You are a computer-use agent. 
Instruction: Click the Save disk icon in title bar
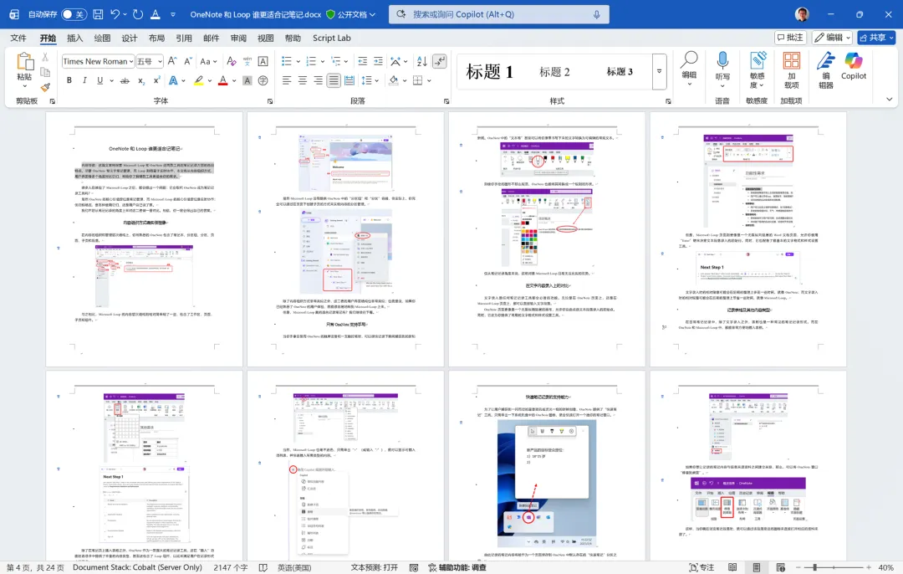click(x=98, y=14)
